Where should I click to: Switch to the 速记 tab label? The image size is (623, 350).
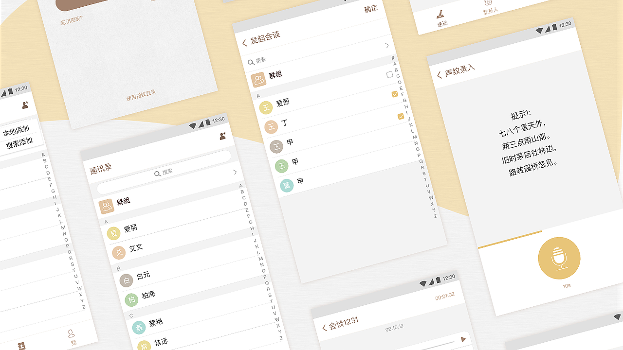click(442, 24)
